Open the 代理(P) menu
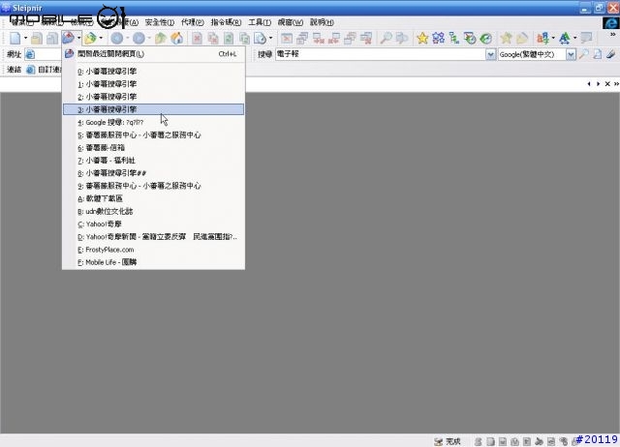The width and height of the screenshot is (620, 447). (193, 22)
